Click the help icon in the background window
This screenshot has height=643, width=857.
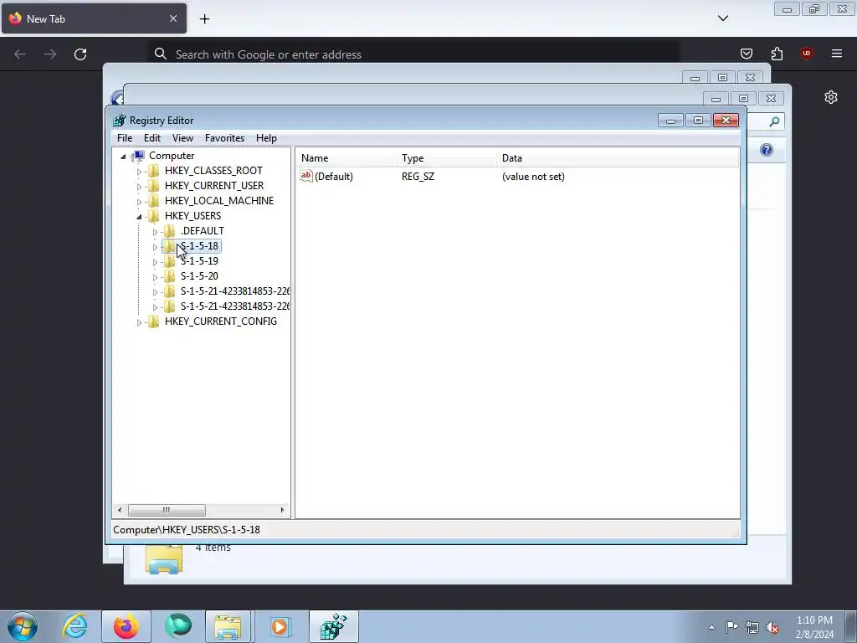(767, 150)
